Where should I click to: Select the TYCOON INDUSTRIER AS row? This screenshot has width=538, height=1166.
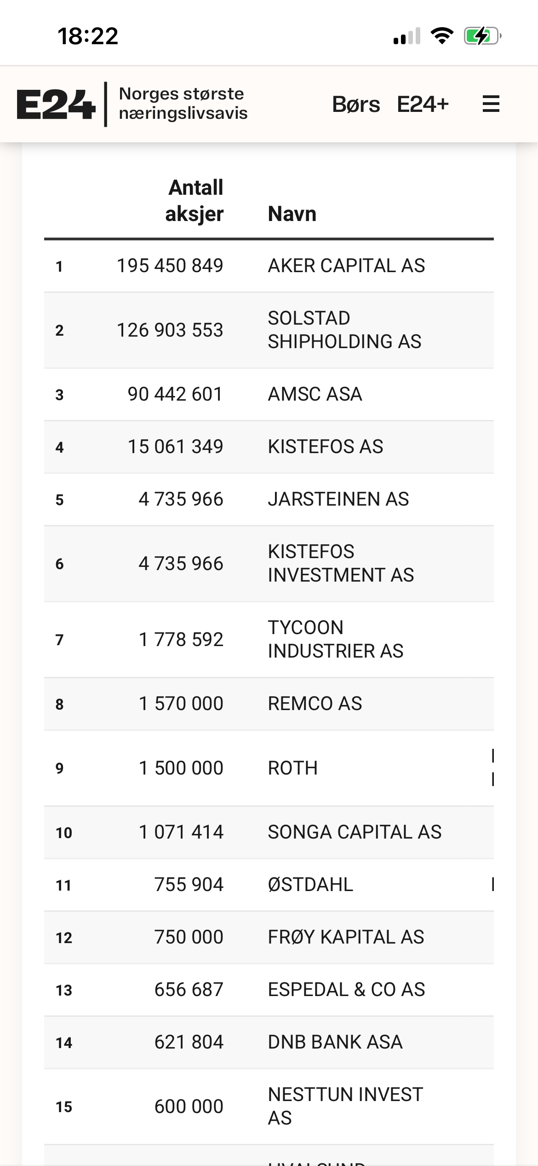pos(269,640)
